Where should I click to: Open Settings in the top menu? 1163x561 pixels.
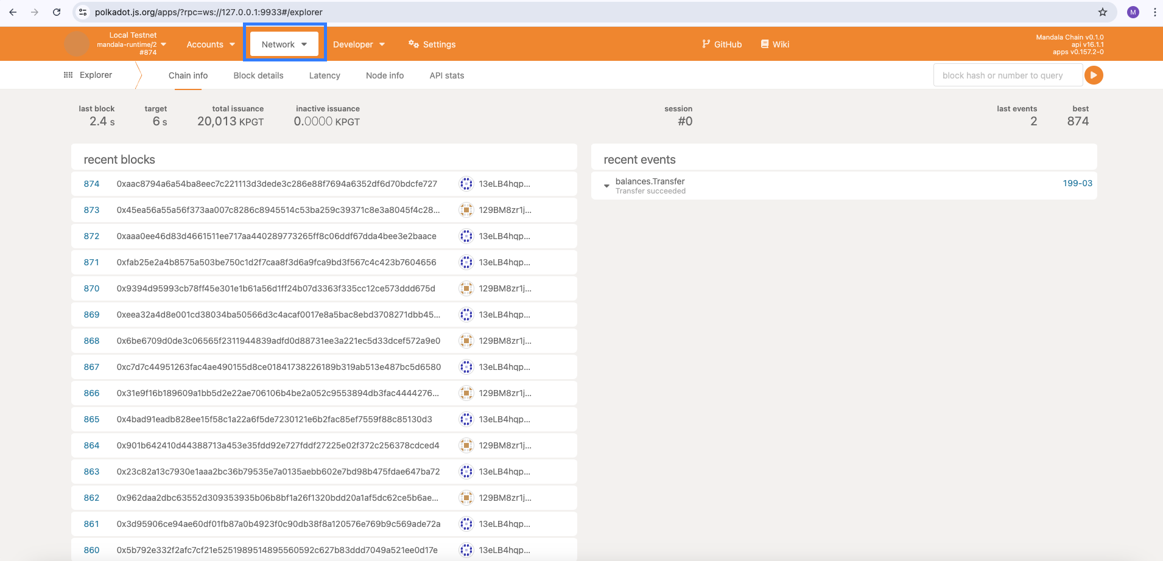(432, 44)
